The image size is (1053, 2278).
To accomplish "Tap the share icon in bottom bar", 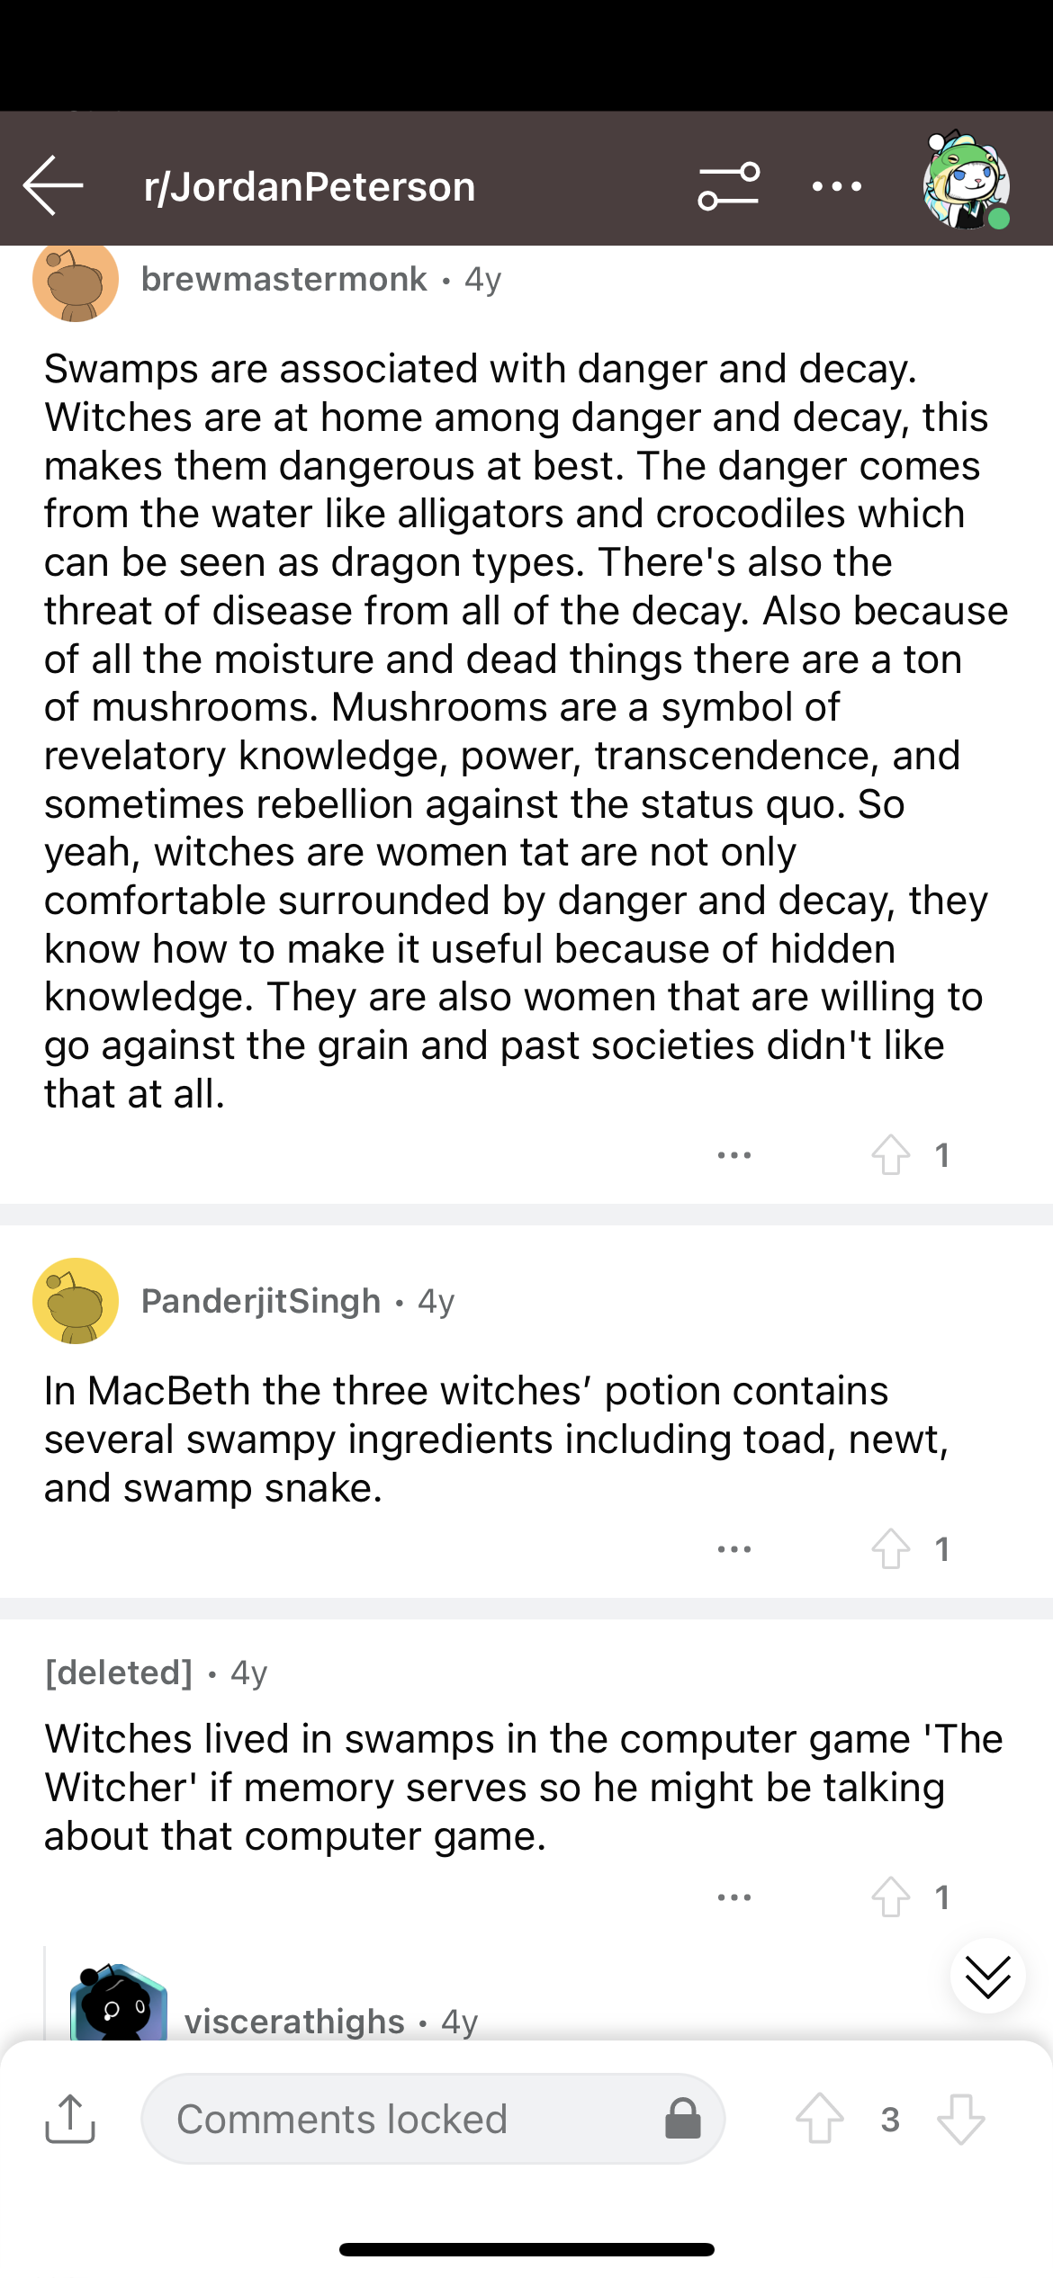I will 70,2119.
